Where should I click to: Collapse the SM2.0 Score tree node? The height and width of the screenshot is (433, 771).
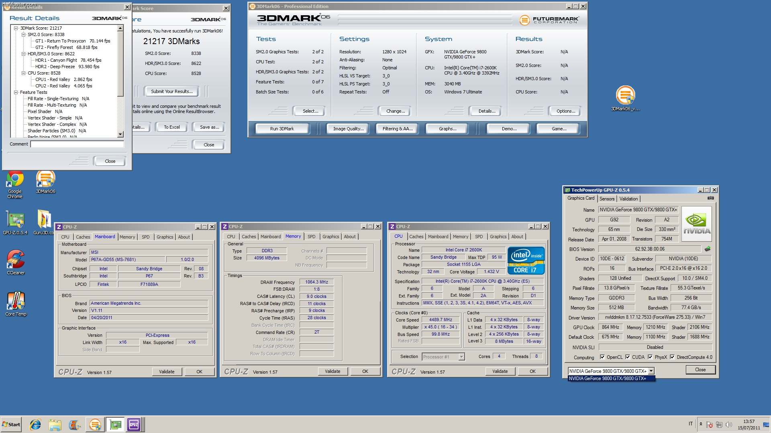tap(23, 34)
